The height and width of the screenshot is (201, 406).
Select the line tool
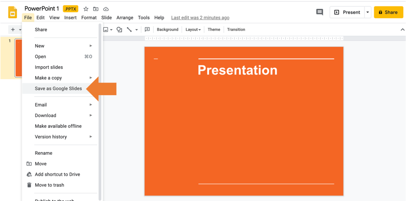tap(129, 29)
